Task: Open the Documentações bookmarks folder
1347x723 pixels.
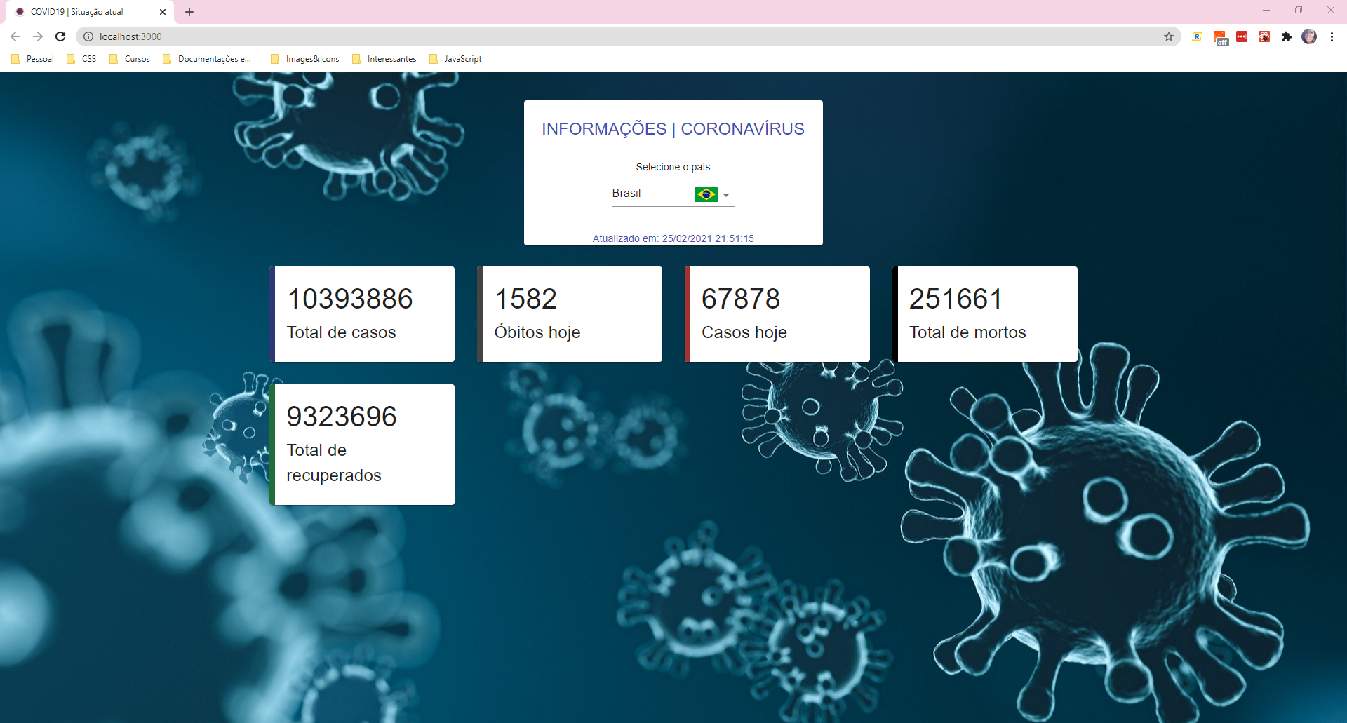Action: coord(207,59)
